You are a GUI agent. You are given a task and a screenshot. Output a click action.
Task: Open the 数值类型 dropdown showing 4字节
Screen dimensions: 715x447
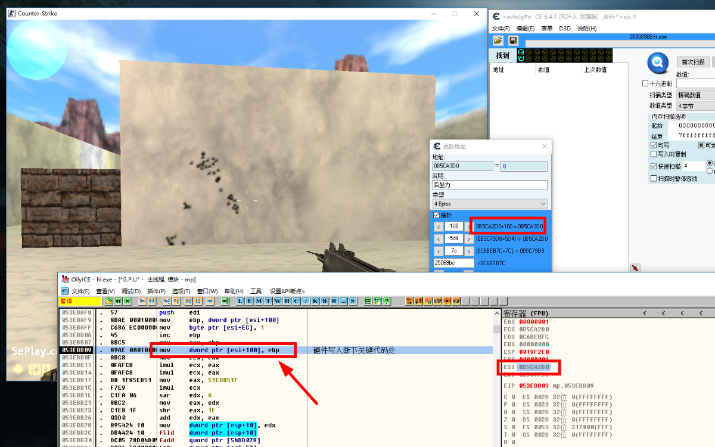695,105
